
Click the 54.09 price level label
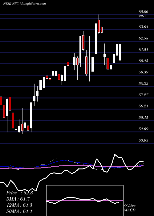[144, 129]
